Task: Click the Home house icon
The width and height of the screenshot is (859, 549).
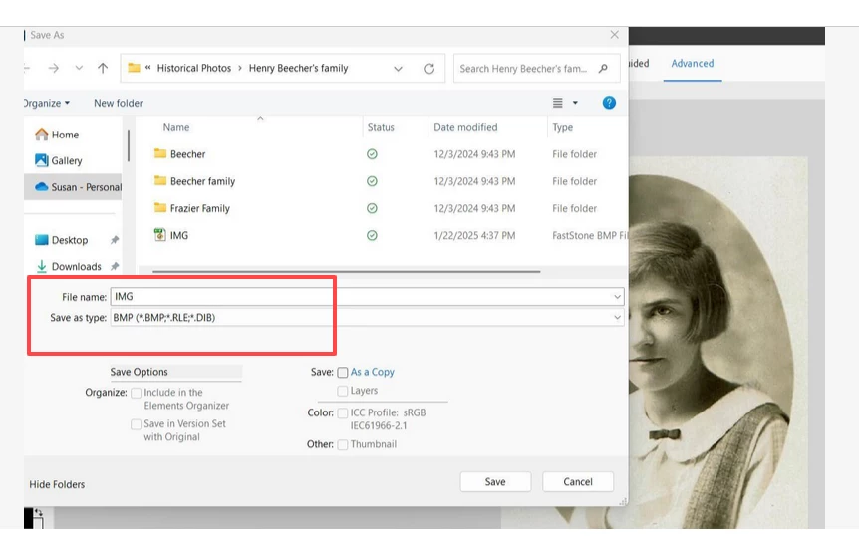Action: [42, 135]
